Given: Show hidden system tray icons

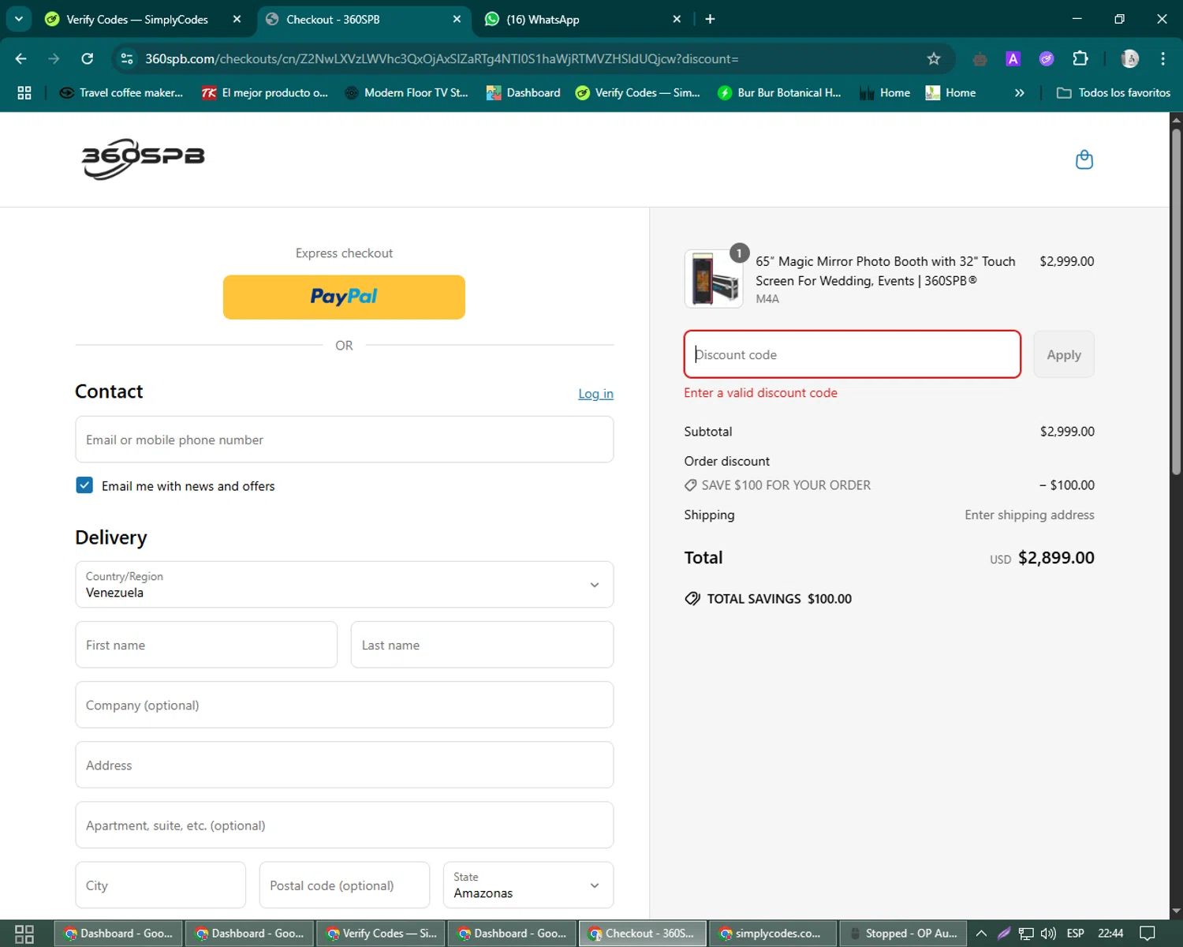Looking at the screenshot, I should (981, 934).
